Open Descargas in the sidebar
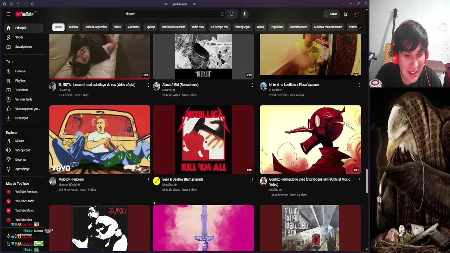This screenshot has height=253, width=450. tap(23, 118)
